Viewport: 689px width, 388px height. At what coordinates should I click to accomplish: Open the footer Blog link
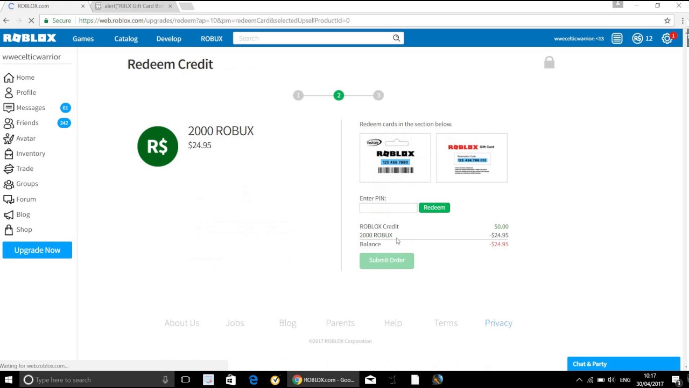click(287, 323)
